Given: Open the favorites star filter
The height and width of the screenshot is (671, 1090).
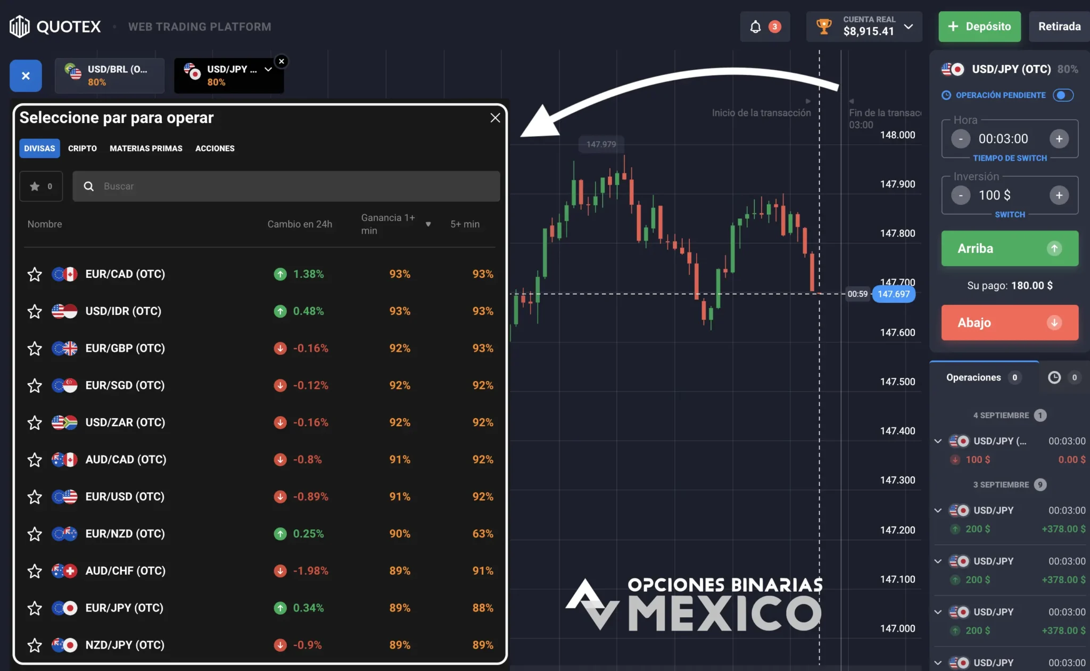Looking at the screenshot, I should 41,186.
